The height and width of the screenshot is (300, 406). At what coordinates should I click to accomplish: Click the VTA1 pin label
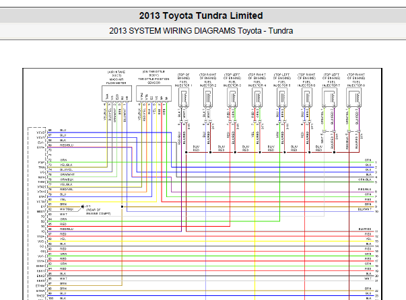click(x=41, y=192)
